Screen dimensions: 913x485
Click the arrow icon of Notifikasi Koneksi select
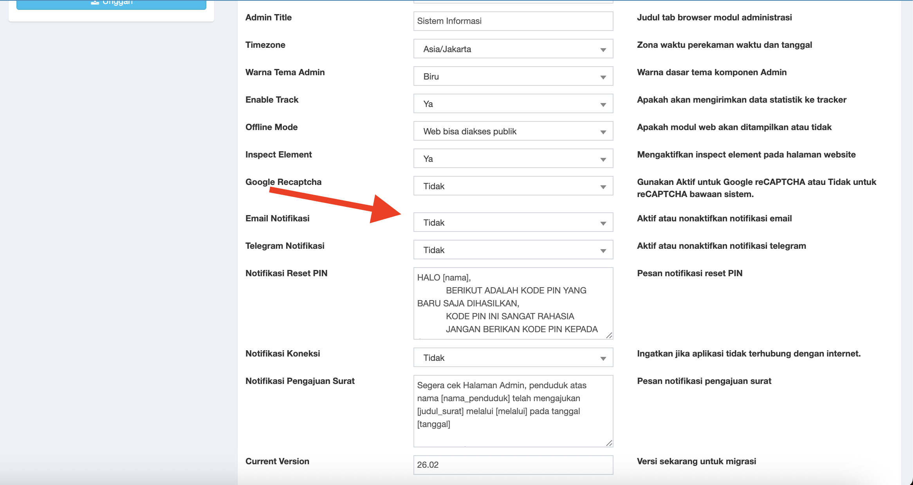(603, 358)
